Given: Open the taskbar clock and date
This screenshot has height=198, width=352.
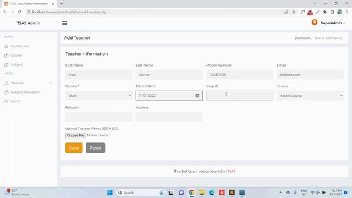Looking at the screenshot, I should point(335,193).
